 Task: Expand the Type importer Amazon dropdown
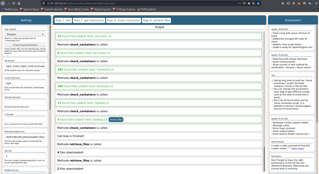point(25,34)
